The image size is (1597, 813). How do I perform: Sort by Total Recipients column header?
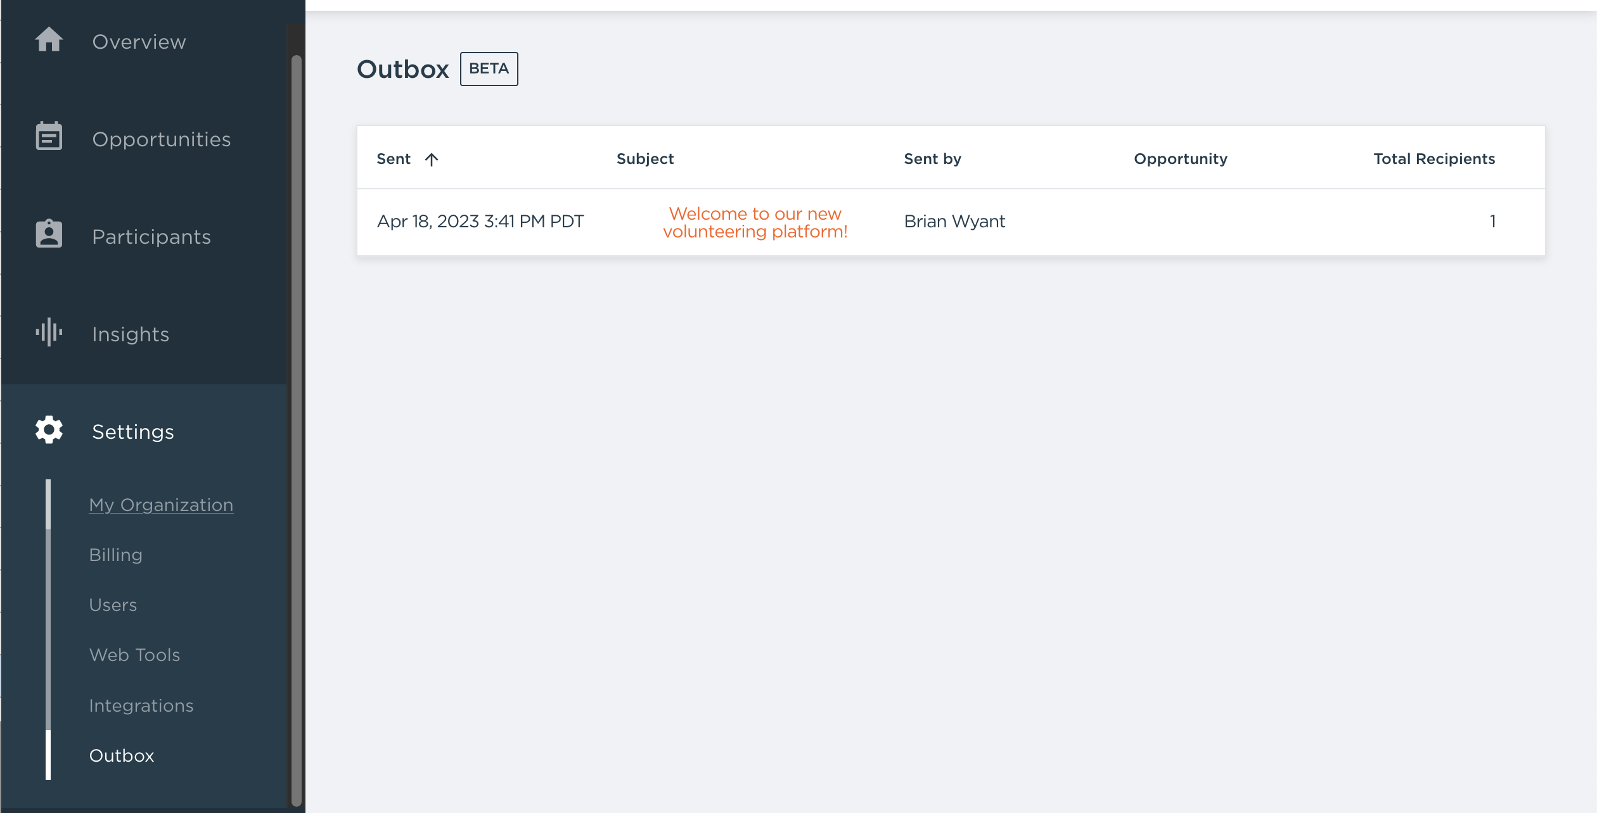click(1433, 159)
